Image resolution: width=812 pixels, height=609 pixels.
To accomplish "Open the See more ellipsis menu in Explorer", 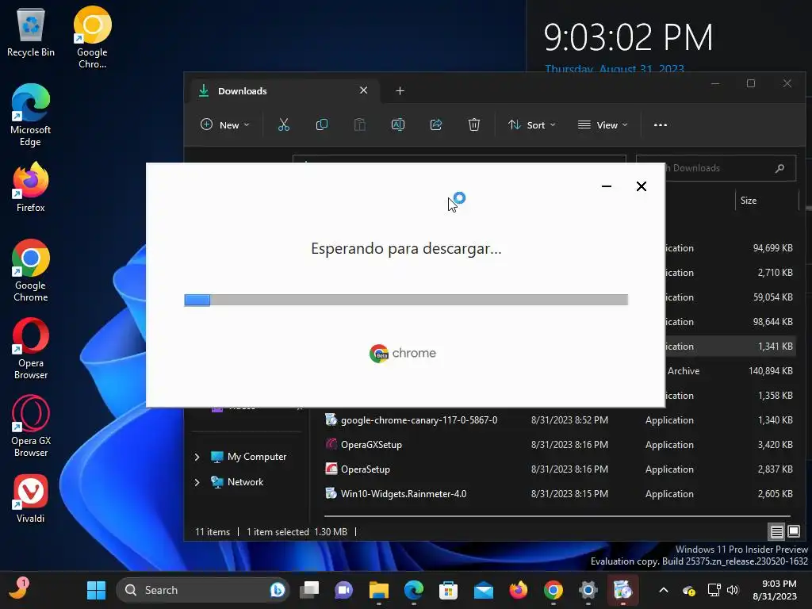I will pos(661,124).
